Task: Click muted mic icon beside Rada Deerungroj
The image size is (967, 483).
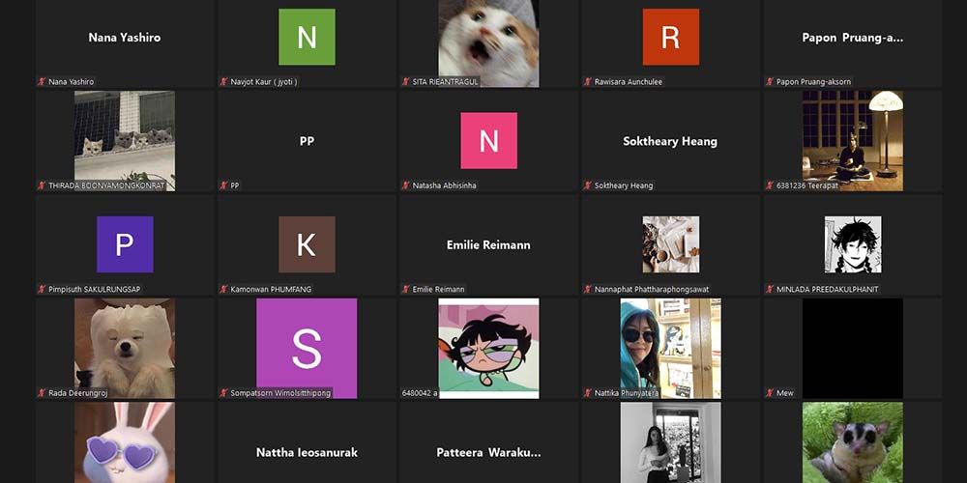Action: 42,393
